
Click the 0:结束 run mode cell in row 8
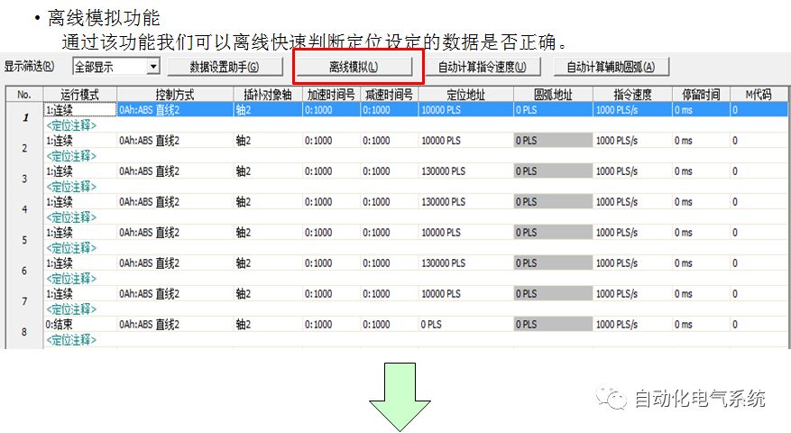79,324
